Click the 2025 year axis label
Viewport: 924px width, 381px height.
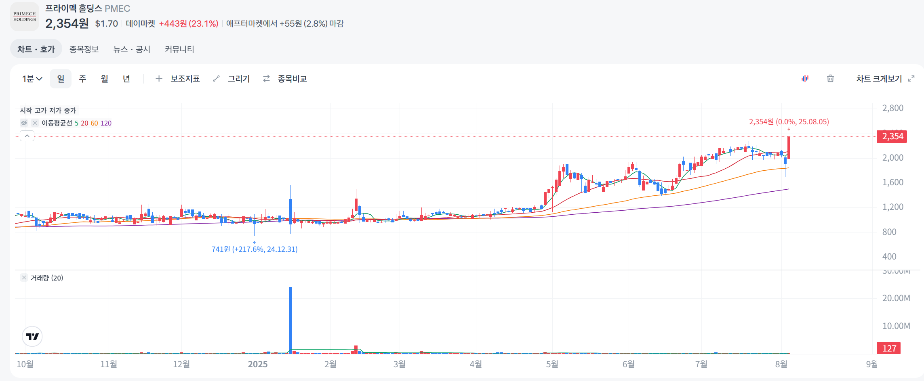(258, 364)
